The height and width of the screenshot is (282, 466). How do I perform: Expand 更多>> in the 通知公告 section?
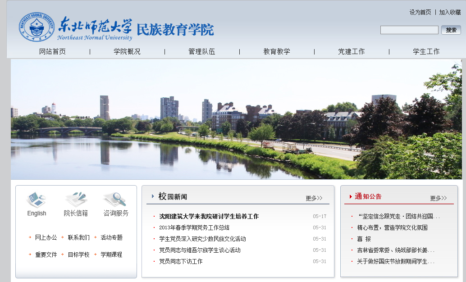(x=438, y=198)
